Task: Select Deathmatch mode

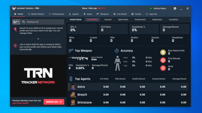Action: pos(140,20)
